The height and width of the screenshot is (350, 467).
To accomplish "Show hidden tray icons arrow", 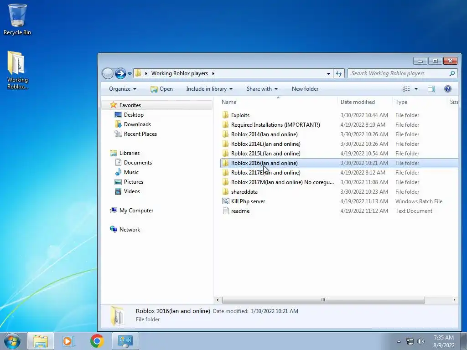I will [x=399, y=341].
